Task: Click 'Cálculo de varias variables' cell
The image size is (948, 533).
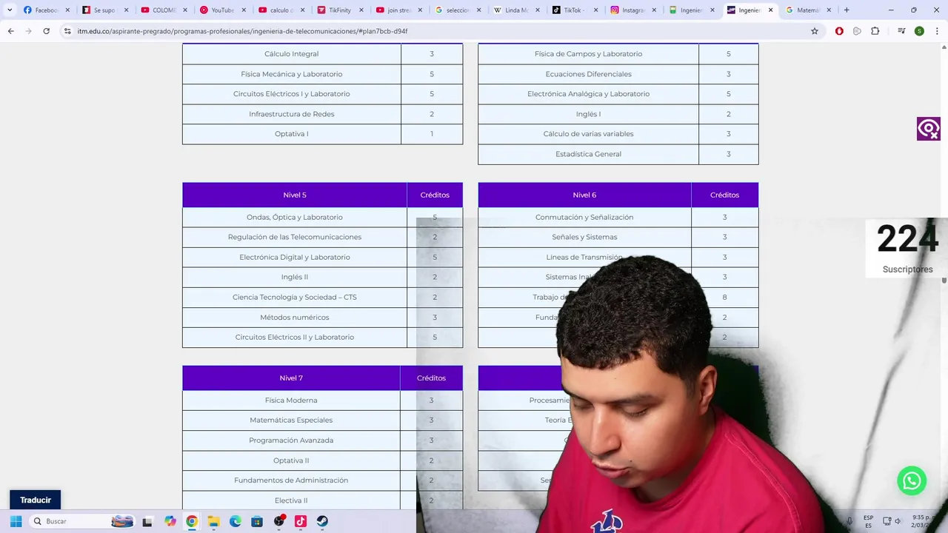Action: [x=589, y=134]
